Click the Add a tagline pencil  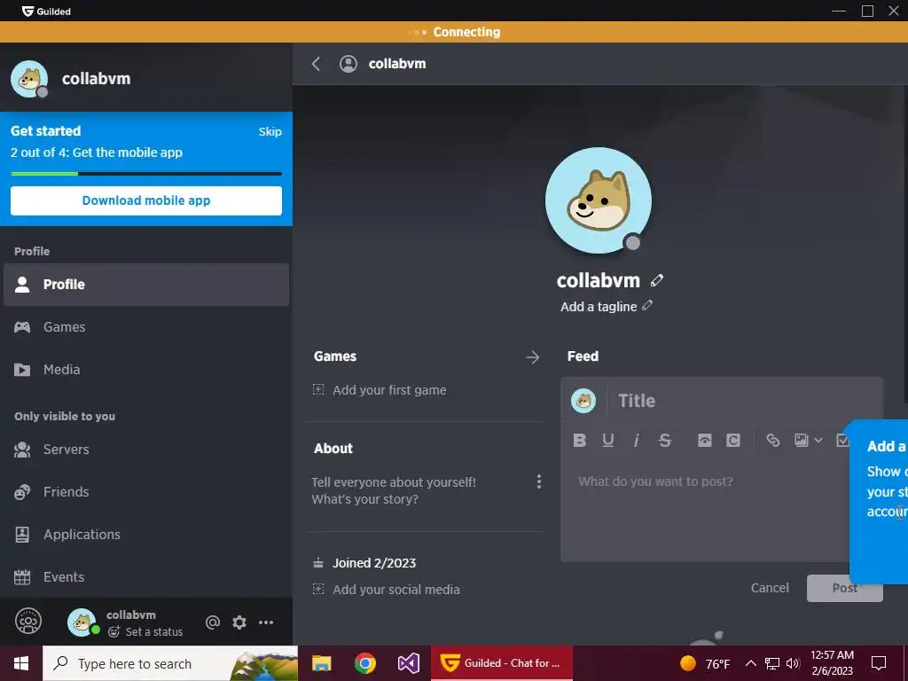(x=646, y=306)
